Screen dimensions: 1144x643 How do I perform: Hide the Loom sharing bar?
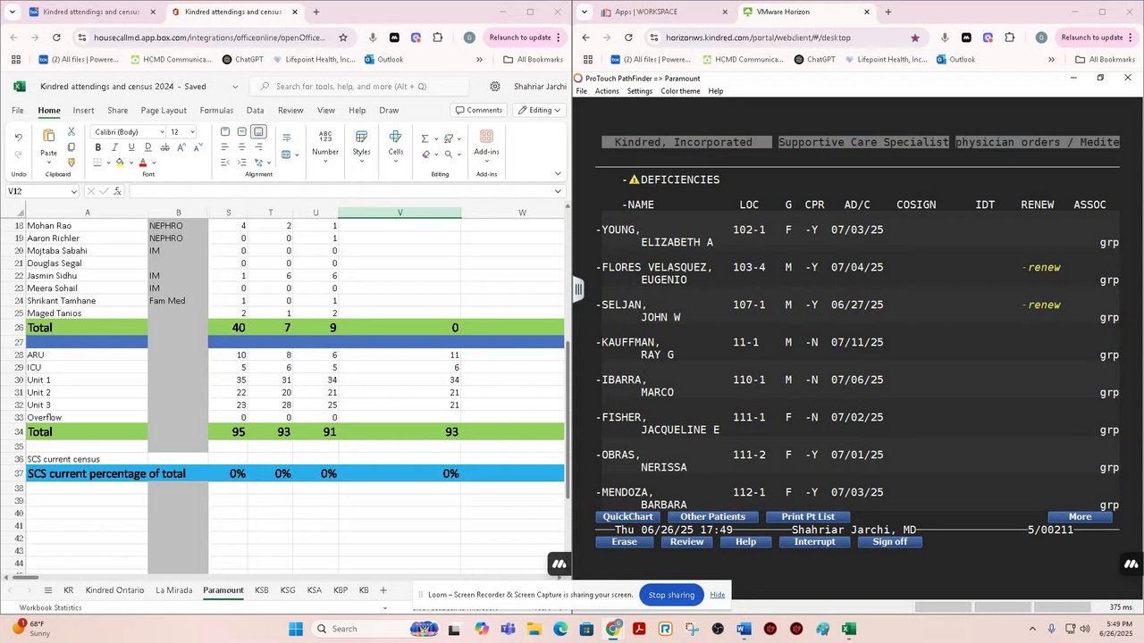718,595
